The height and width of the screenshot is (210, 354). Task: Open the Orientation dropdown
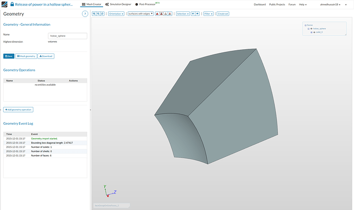pyautogui.click(x=116, y=14)
